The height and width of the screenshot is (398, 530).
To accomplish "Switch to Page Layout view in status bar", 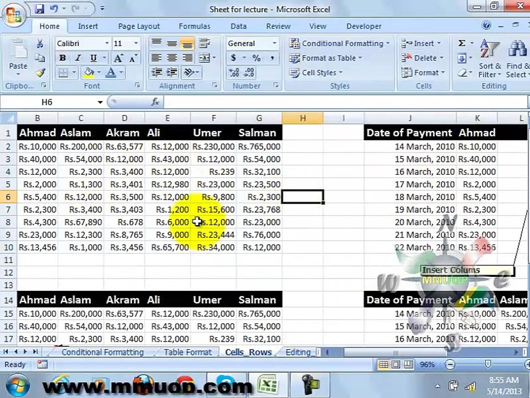I will [396, 364].
